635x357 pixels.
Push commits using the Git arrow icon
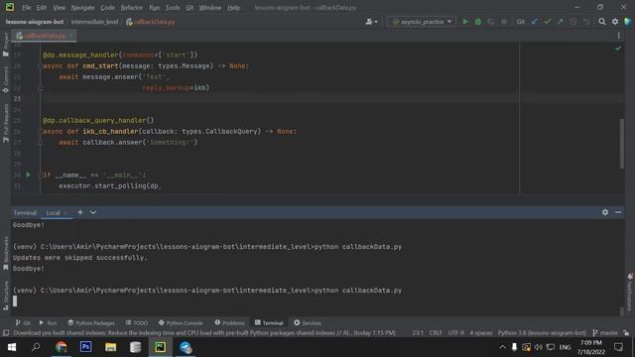point(560,22)
